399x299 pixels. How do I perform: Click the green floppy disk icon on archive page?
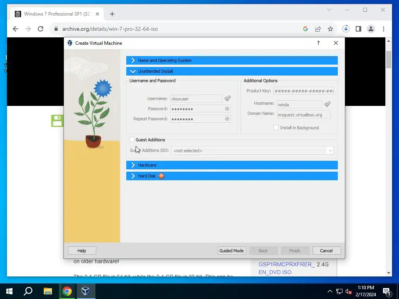point(57,121)
